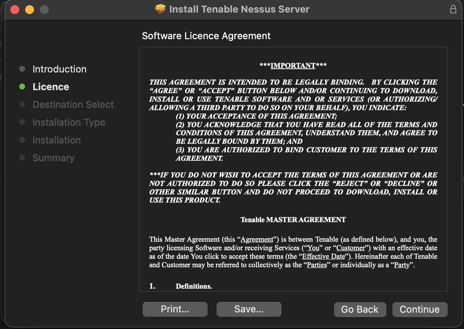Save the licence agreement with Save...
The height and width of the screenshot is (329, 464).
(x=249, y=309)
